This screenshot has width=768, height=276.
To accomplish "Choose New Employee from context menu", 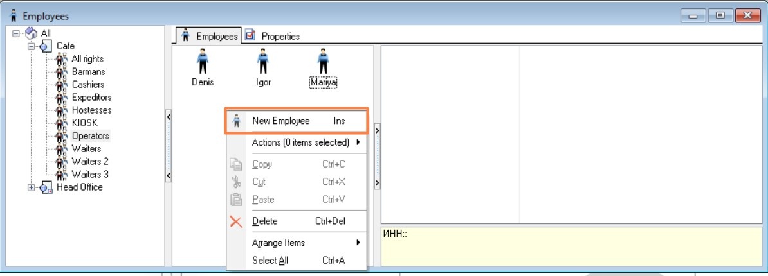I will point(281,121).
